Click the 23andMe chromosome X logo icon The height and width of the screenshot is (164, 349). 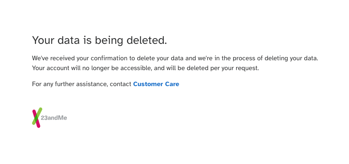[x=37, y=118]
